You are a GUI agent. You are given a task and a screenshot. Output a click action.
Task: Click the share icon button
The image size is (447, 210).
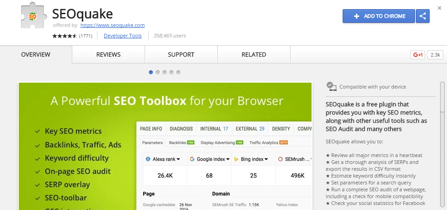pos(422,16)
